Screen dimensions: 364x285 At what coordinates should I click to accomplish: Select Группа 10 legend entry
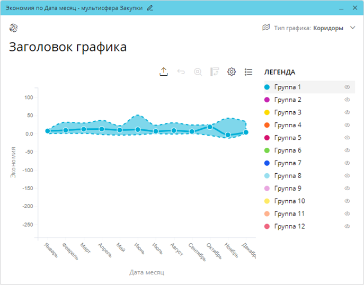click(x=289, y=201)
